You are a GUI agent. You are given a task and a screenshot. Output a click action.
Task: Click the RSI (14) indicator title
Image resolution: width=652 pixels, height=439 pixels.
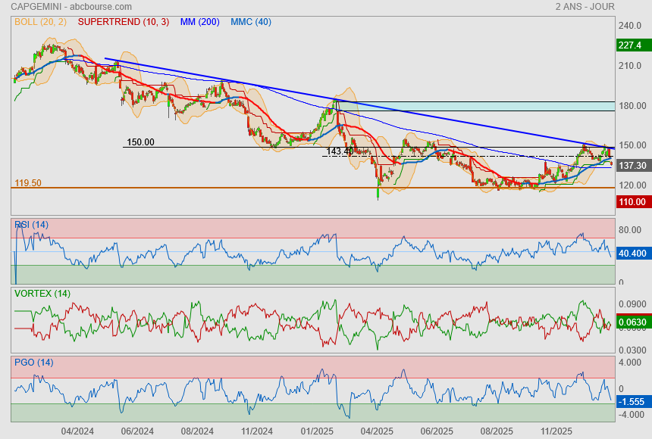point(32,225)
